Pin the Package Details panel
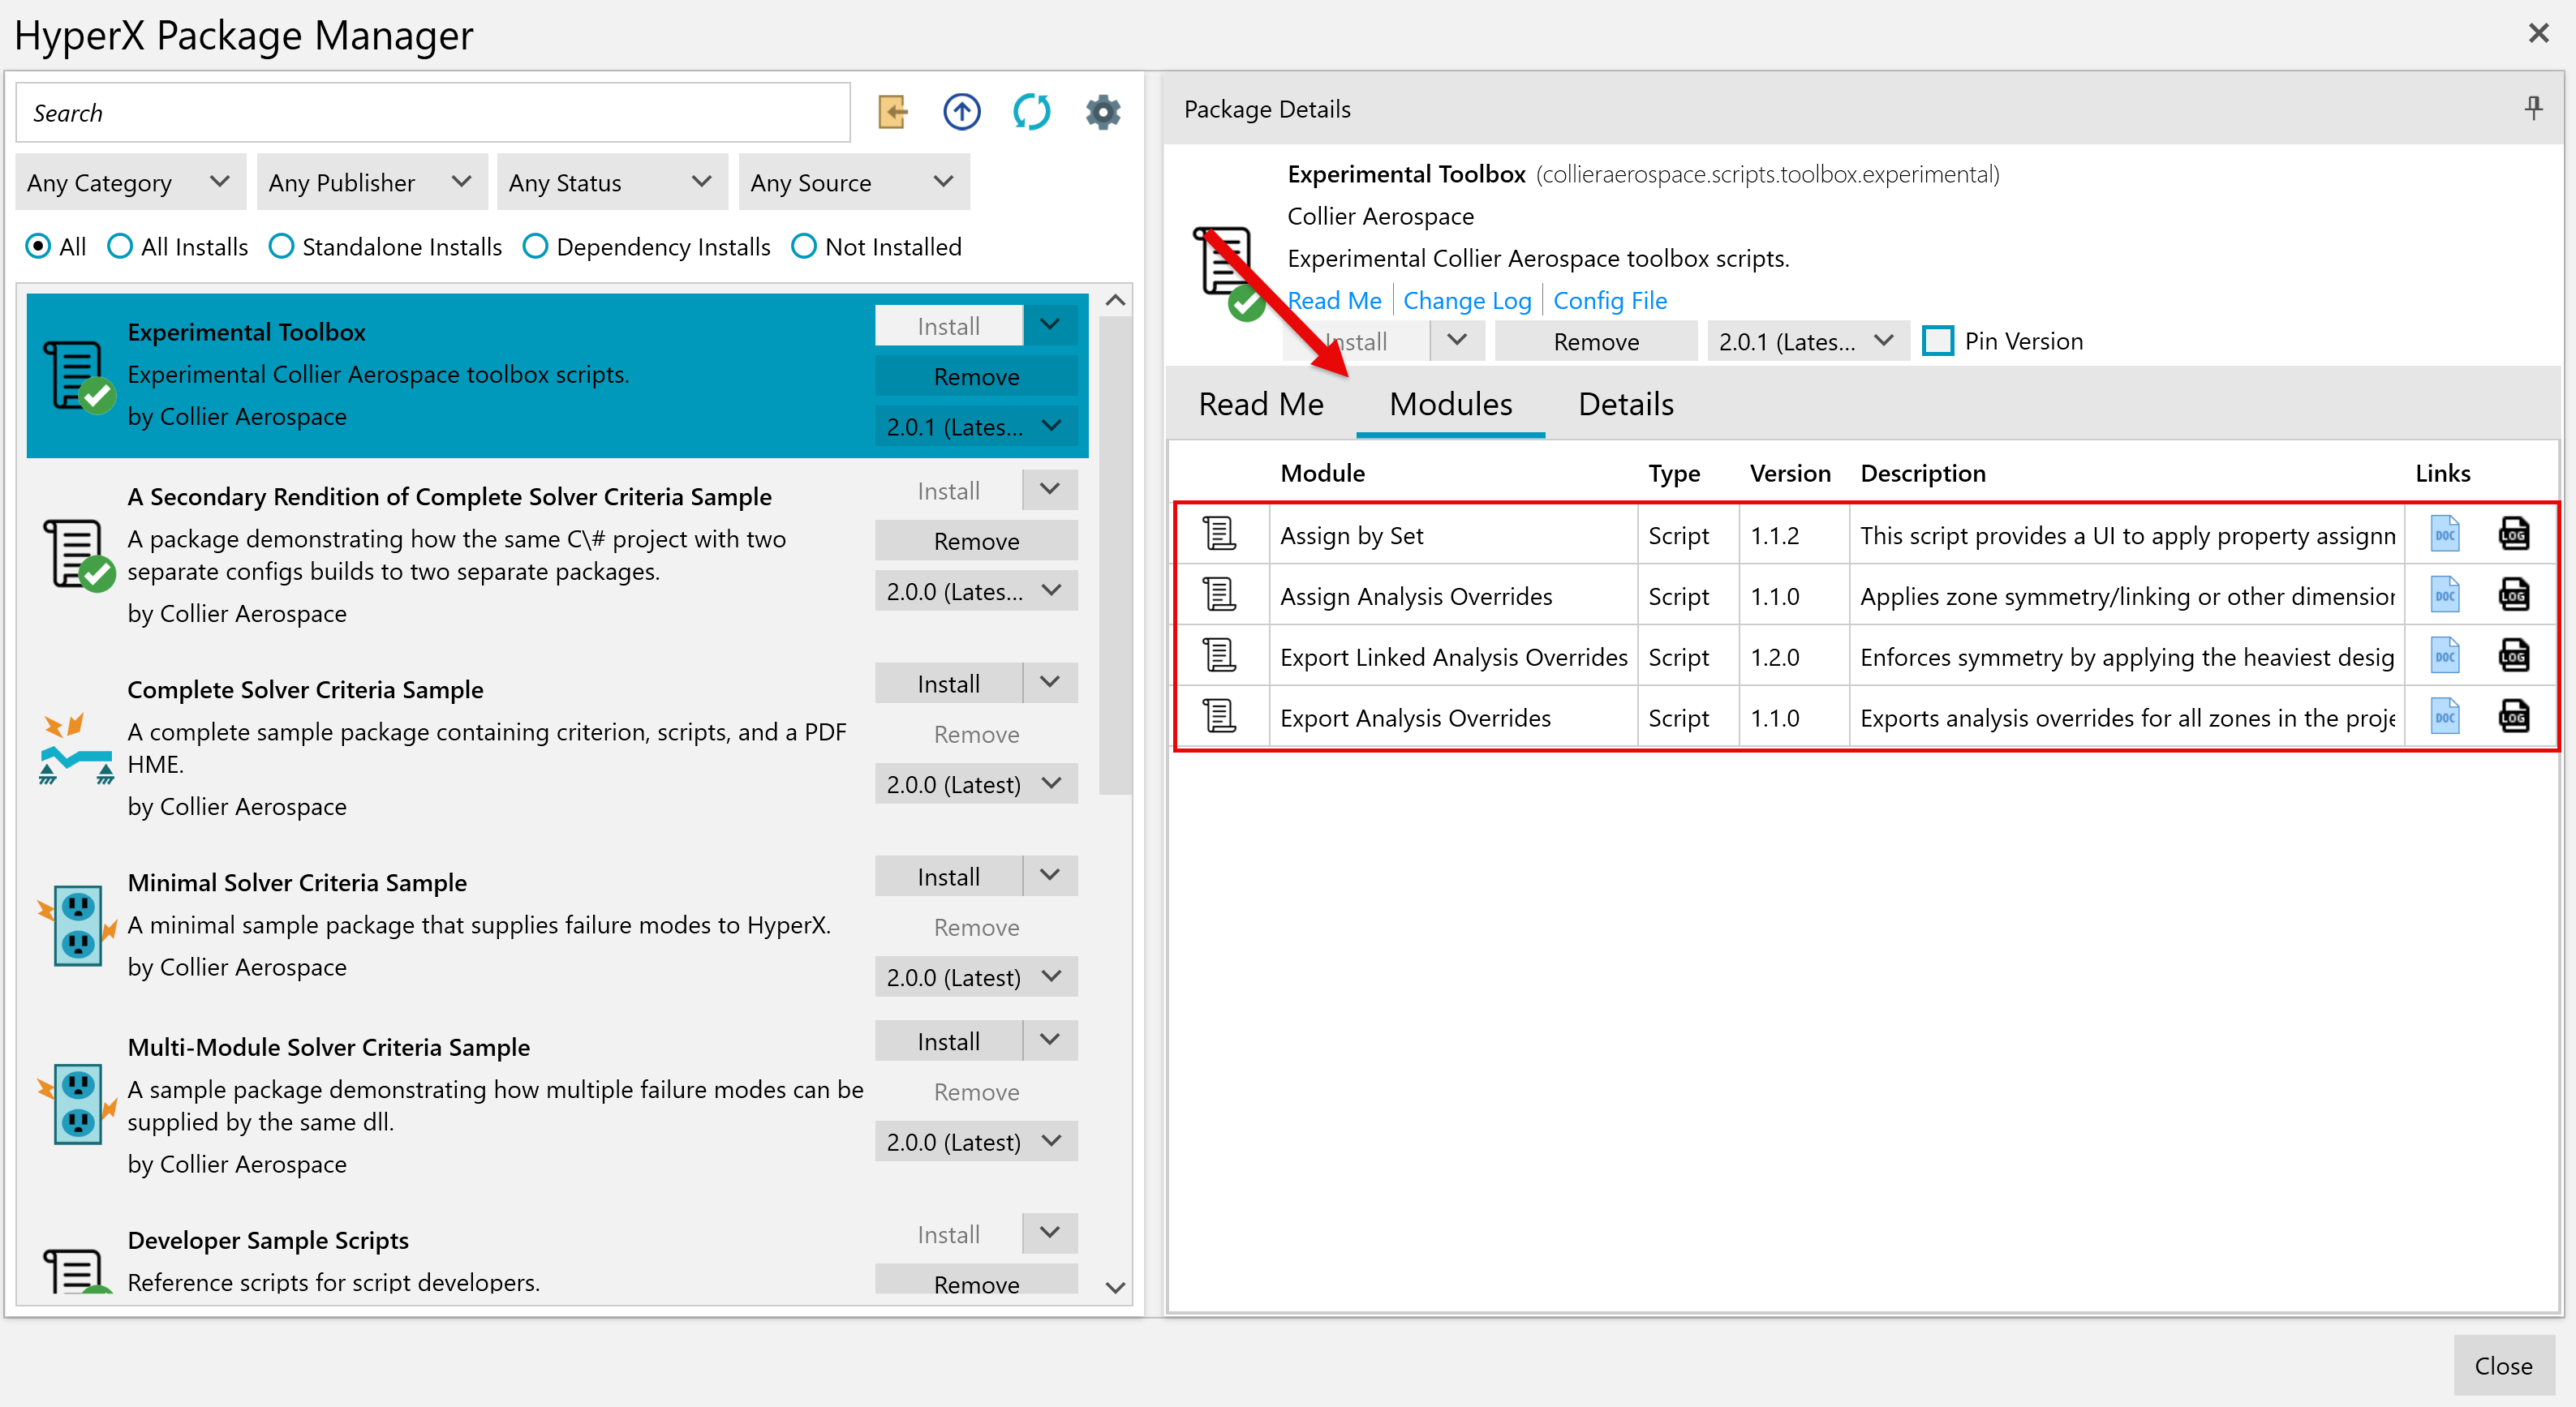This screenshot has height=1407, width=2576. (x=2533, y=108)
